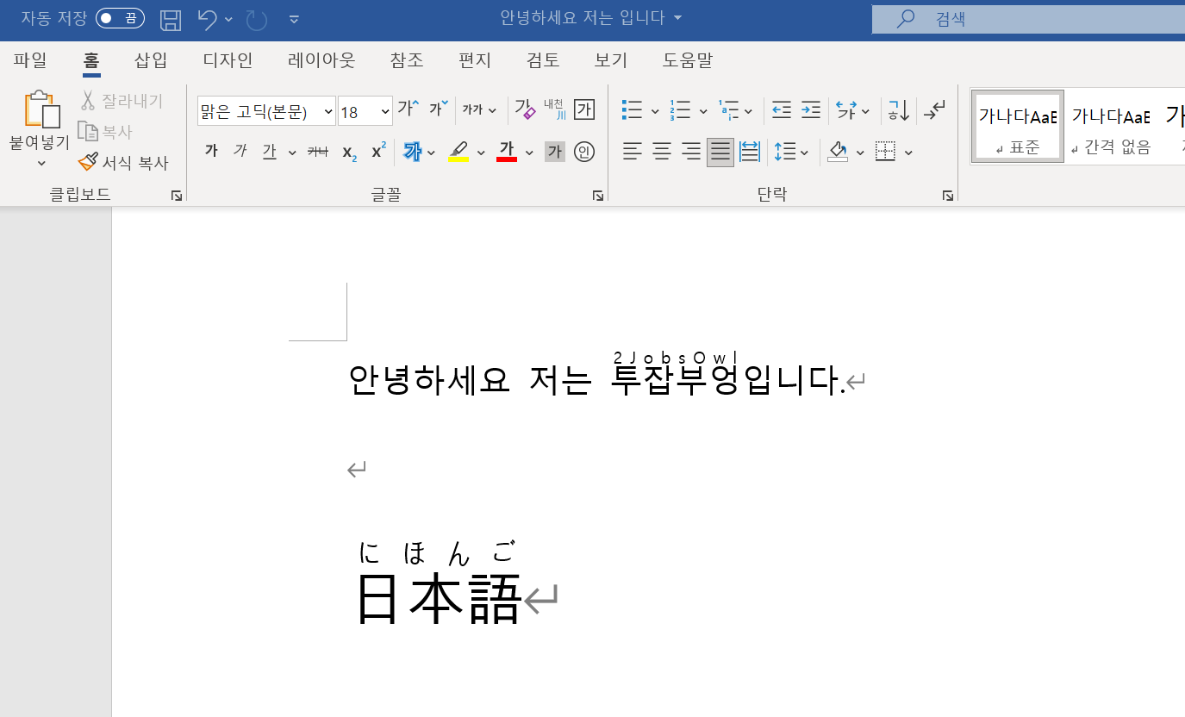This screenshot has height=717, width=1185.
Task: Click on the text 日本語 in document
Action: [x=439, y=598]
